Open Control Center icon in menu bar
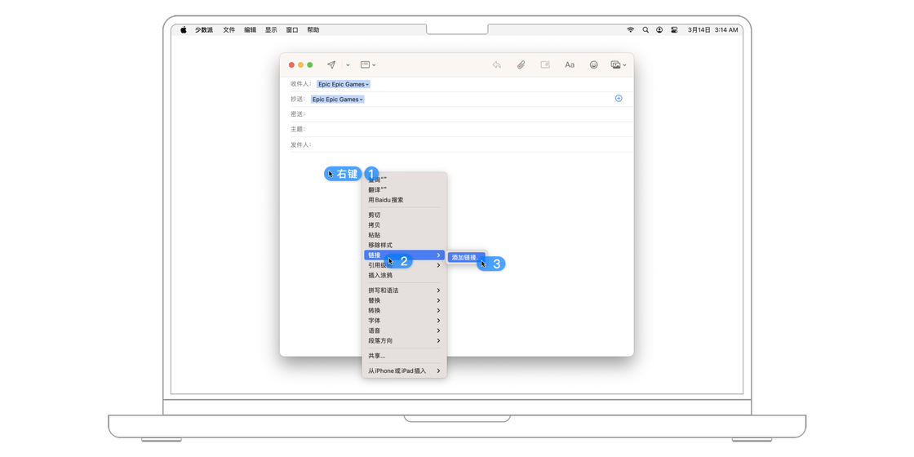 tap(674, 29)
